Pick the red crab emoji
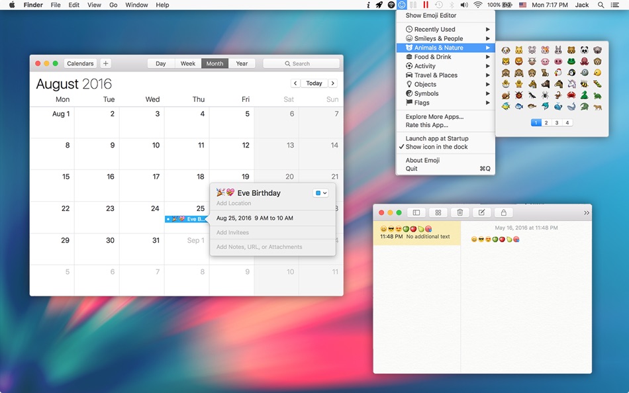The image size is (629, 393). coord(571,95)
